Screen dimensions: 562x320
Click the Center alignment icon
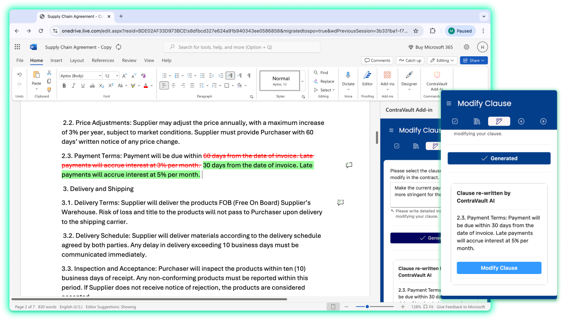click(174, 85)
